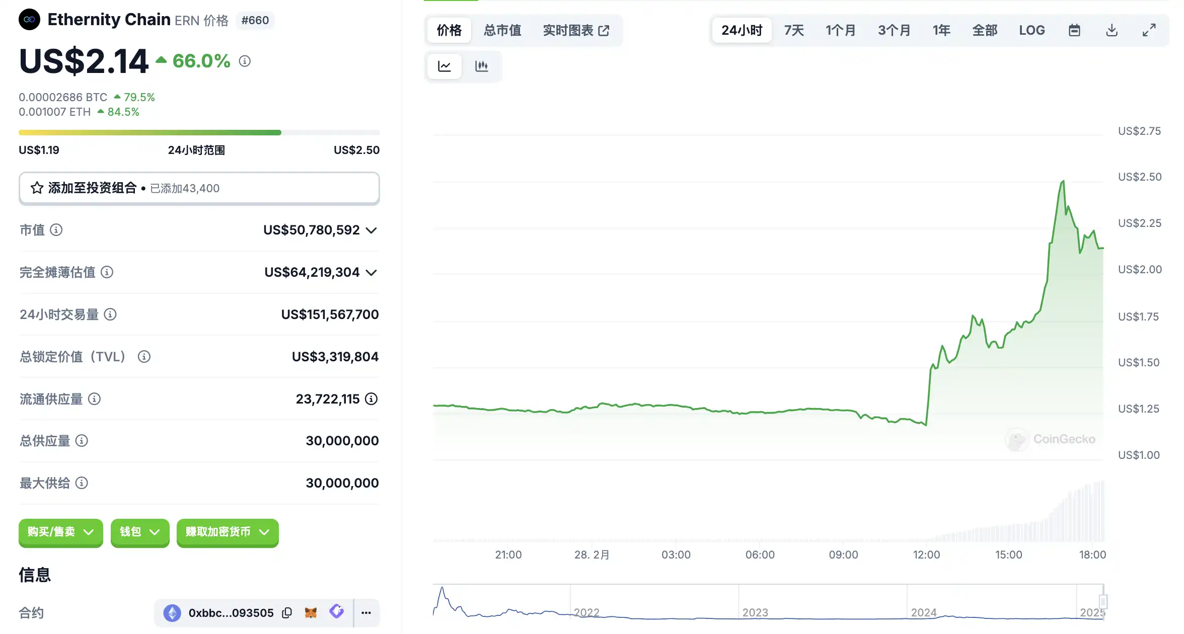Show info tooltip for 总供应量

pyautogui.click(x=82, y=441)
